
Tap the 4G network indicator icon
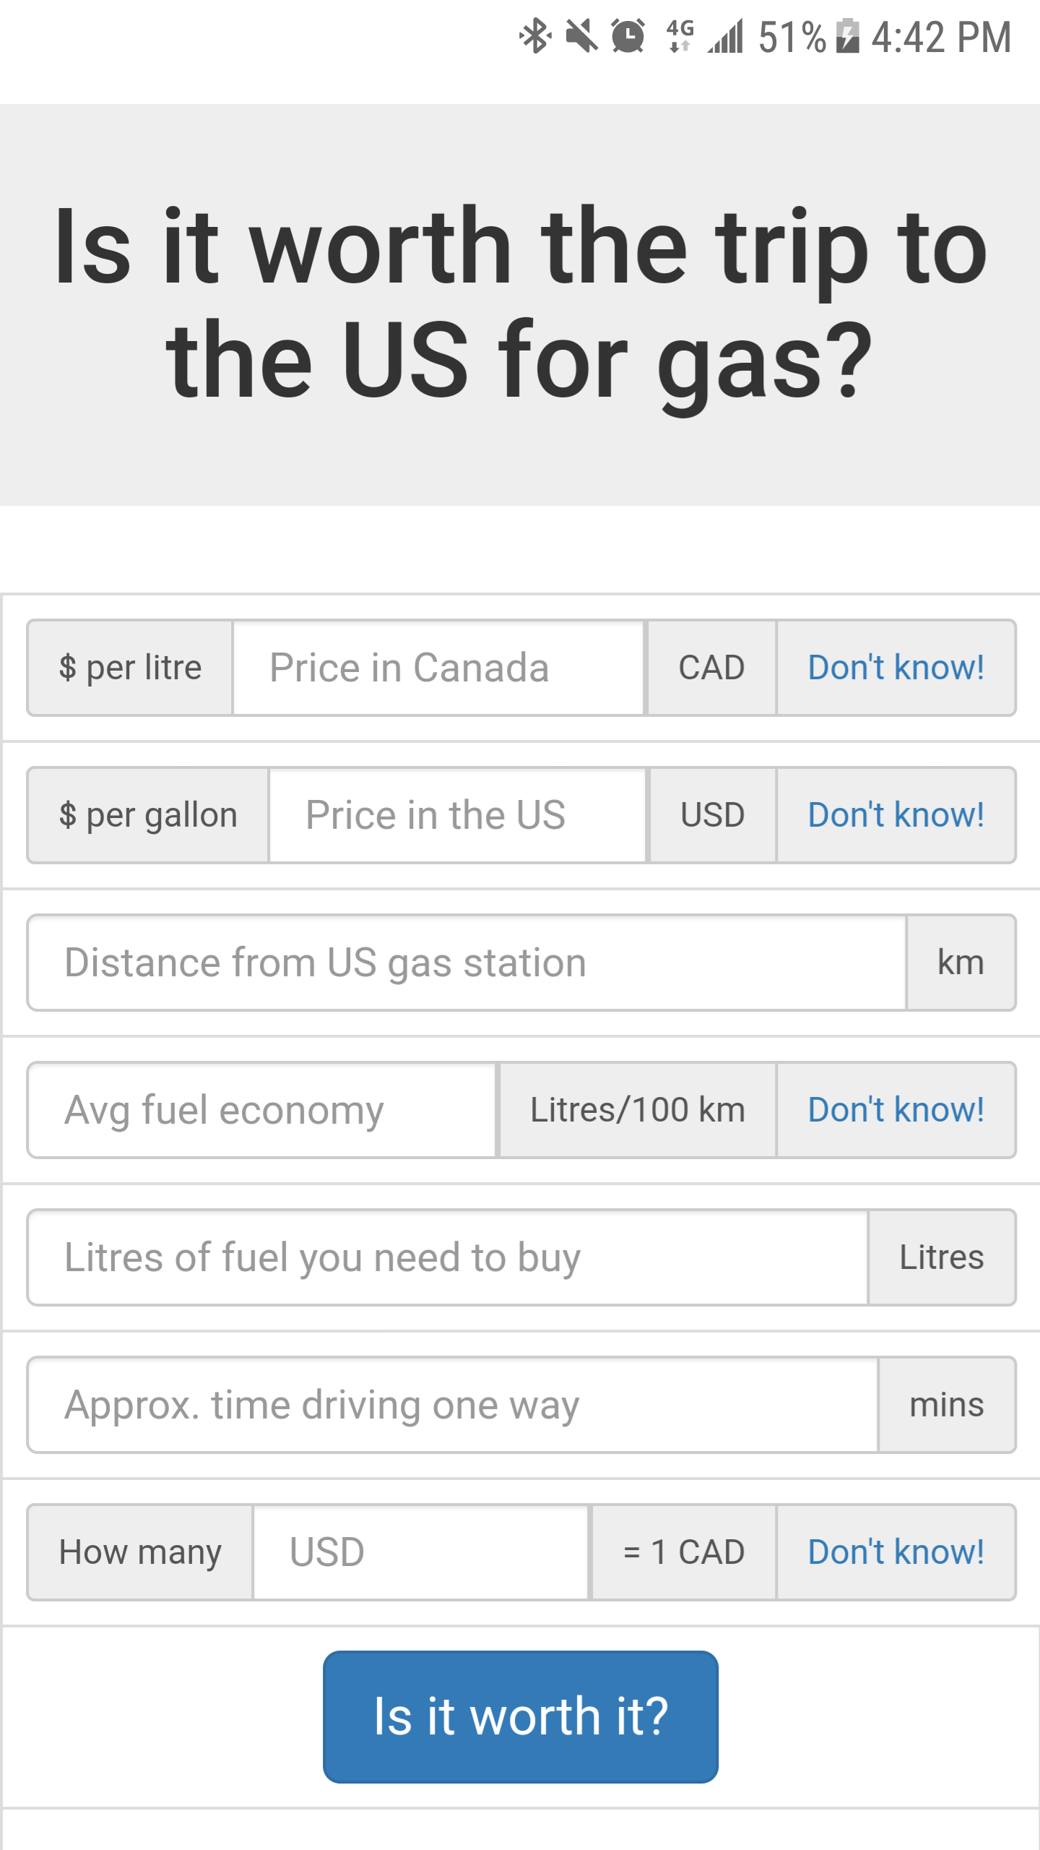[x=680, y=36]
